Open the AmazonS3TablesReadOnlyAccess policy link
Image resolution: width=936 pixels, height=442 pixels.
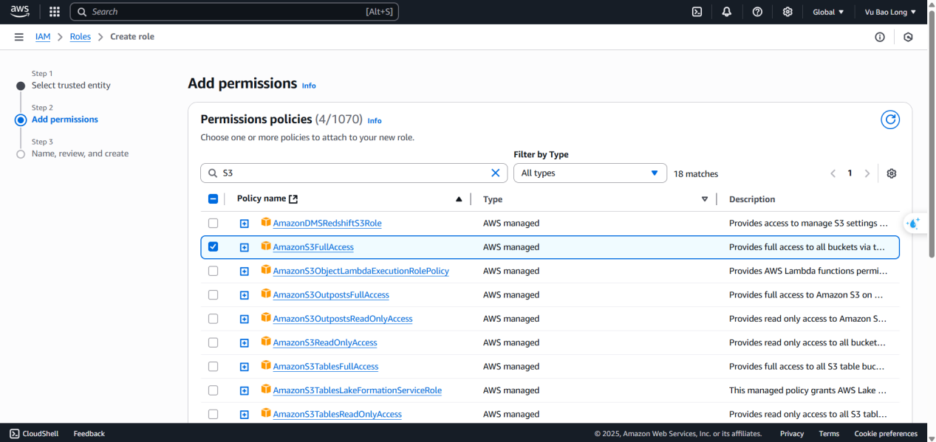pyautogui.click(x=338, y=414)
